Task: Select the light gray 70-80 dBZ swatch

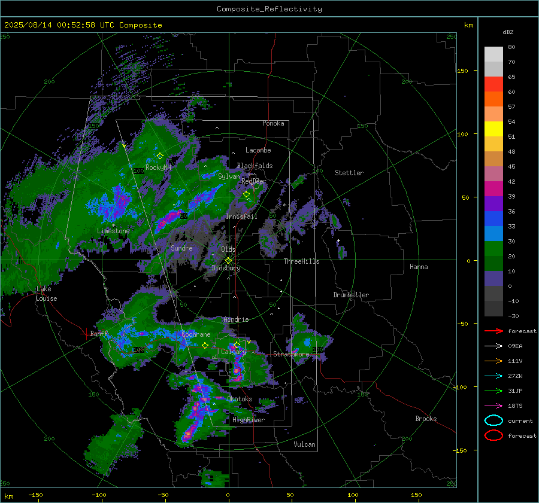Action: pyautogui.click(x=493, y=54)
